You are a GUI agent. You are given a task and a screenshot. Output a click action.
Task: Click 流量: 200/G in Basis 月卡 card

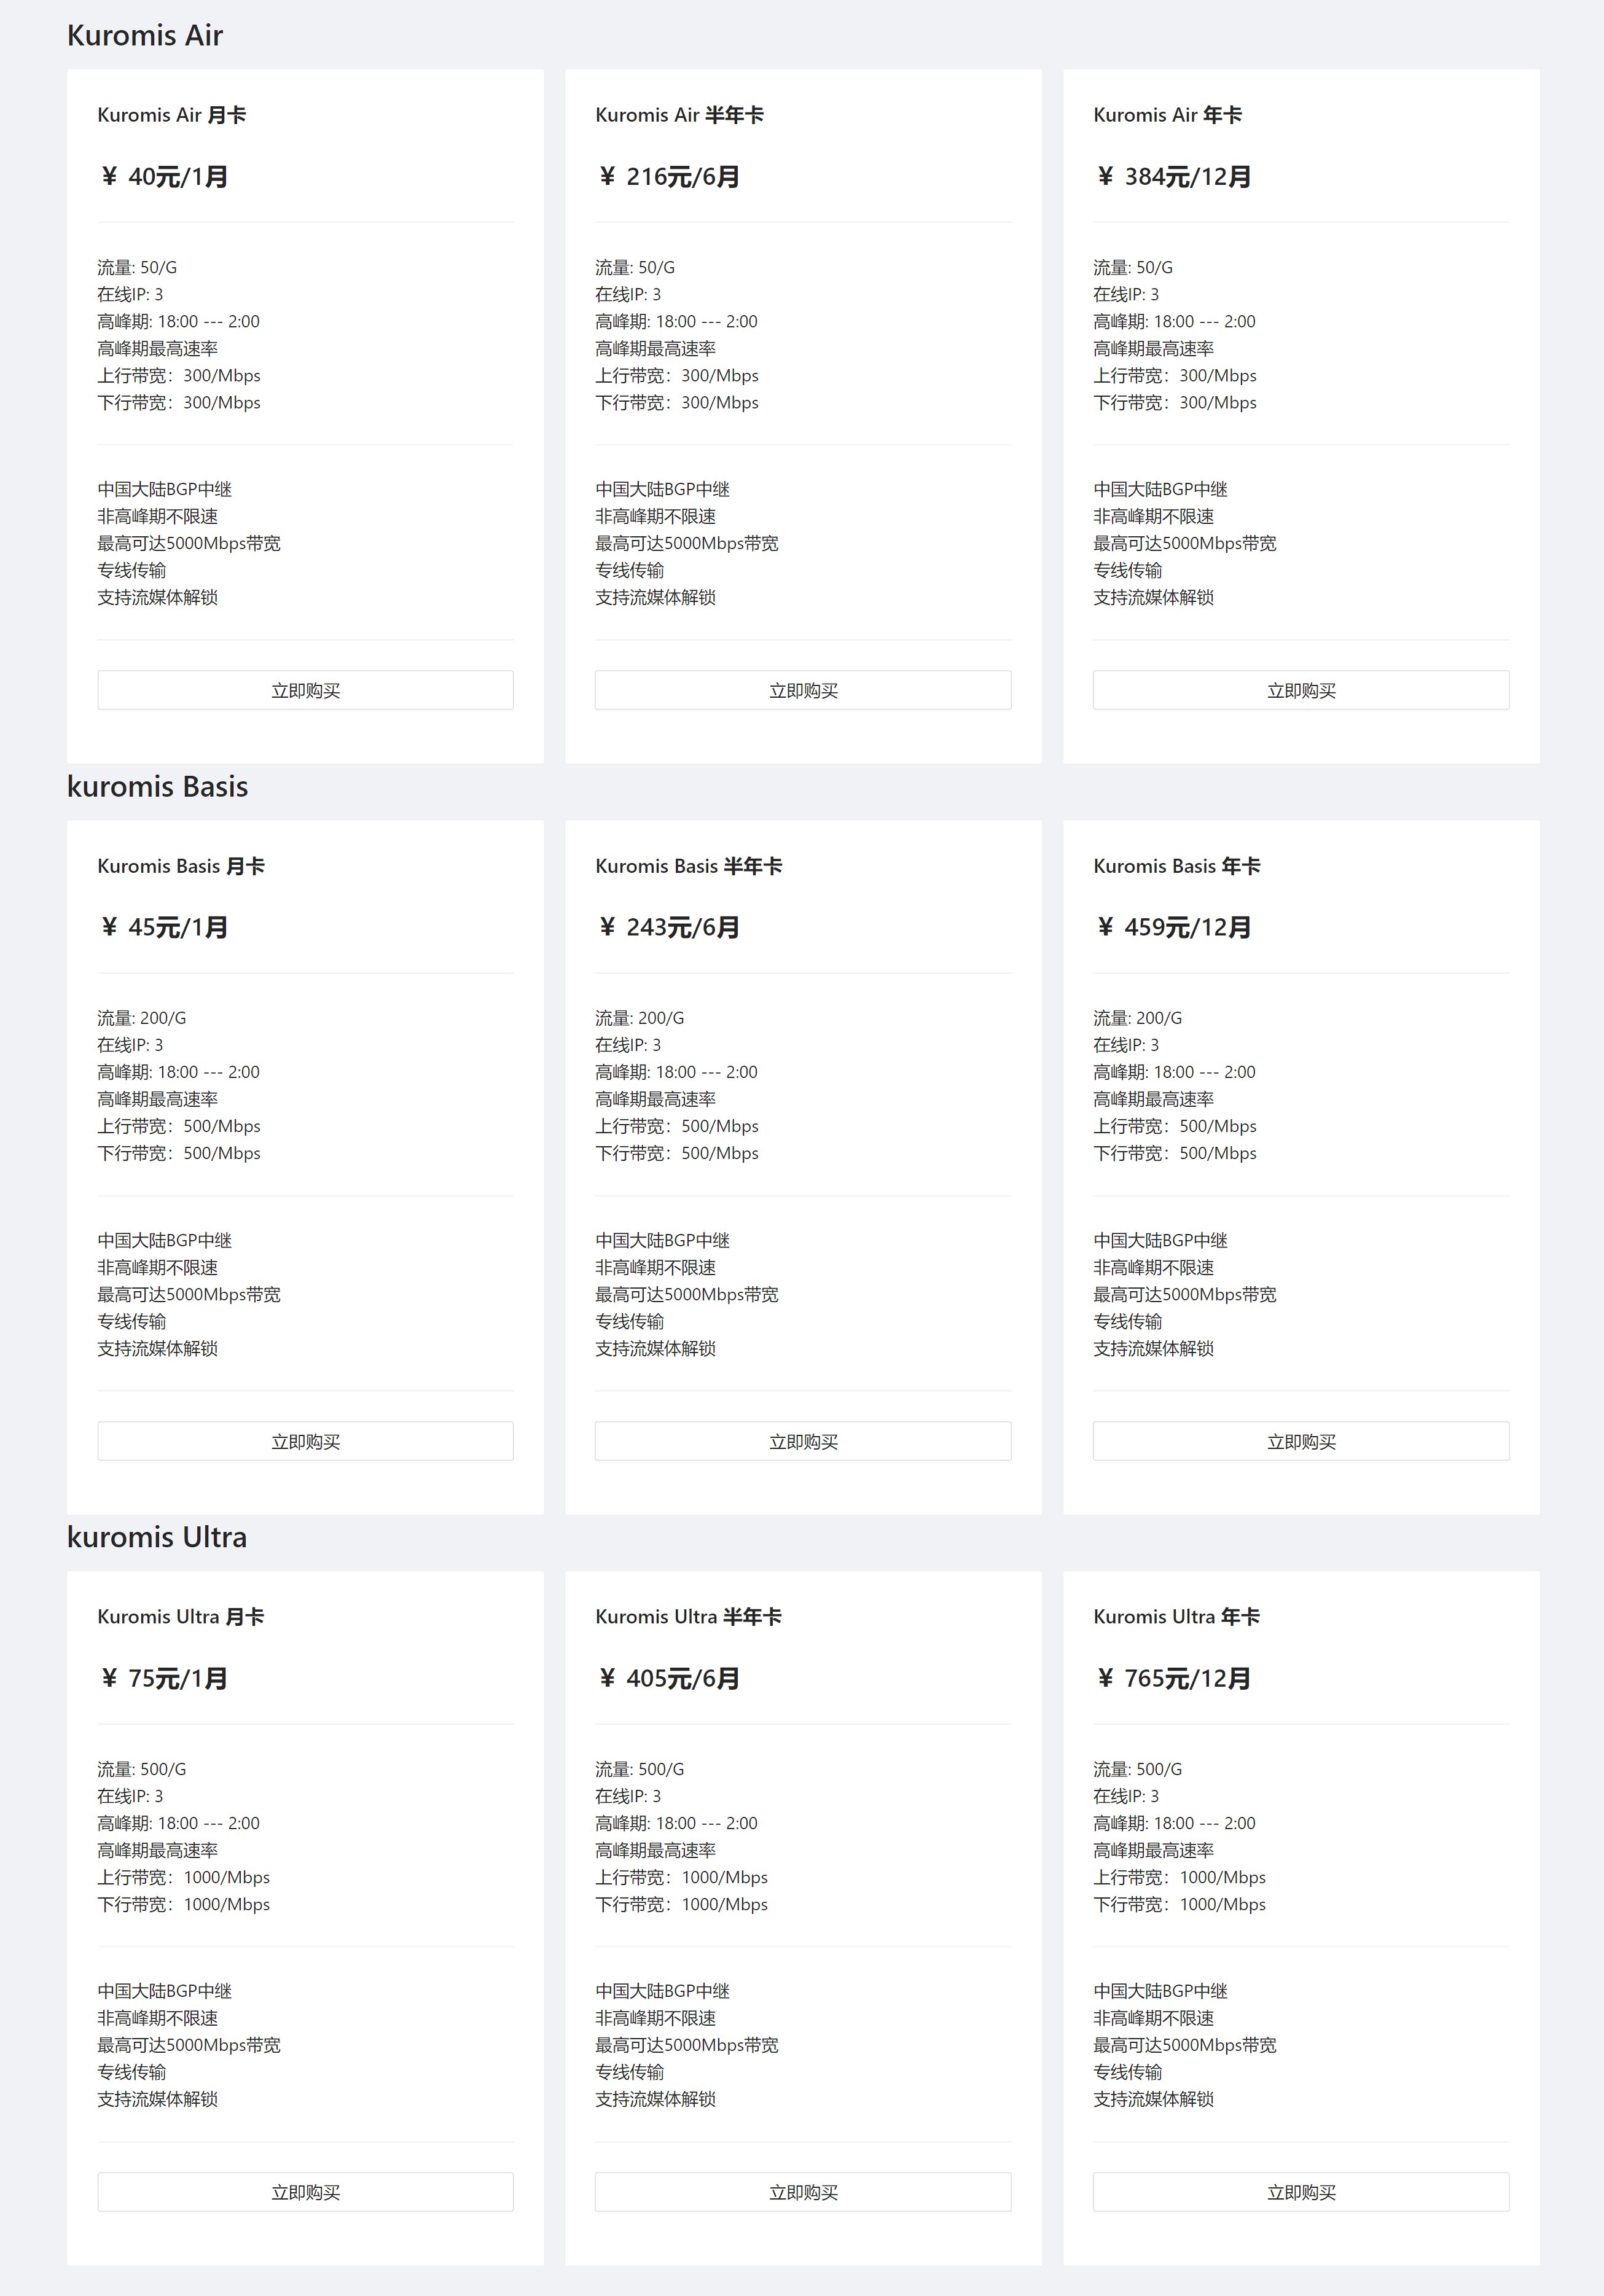142,1018
